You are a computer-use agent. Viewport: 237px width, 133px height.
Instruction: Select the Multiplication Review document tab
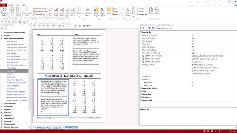click(48, 128)
